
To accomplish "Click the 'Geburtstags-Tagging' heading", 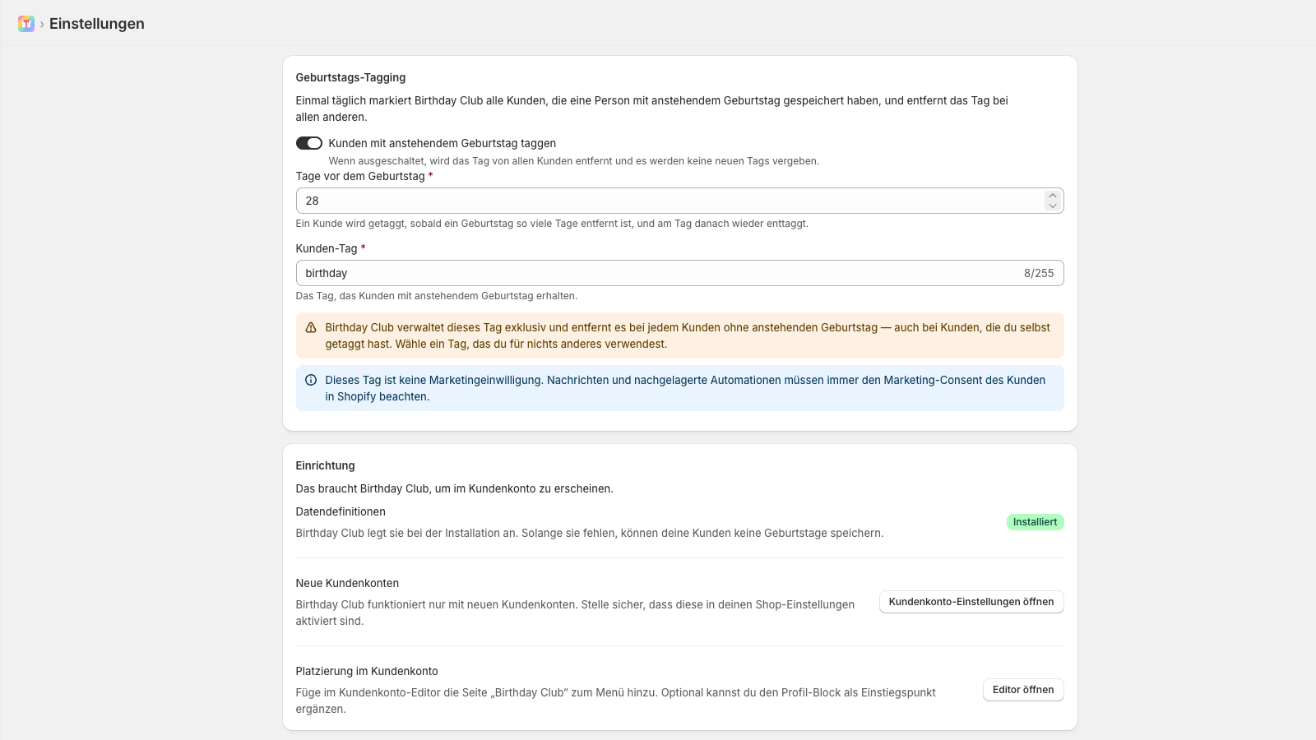I will click(x=350, y=77).
